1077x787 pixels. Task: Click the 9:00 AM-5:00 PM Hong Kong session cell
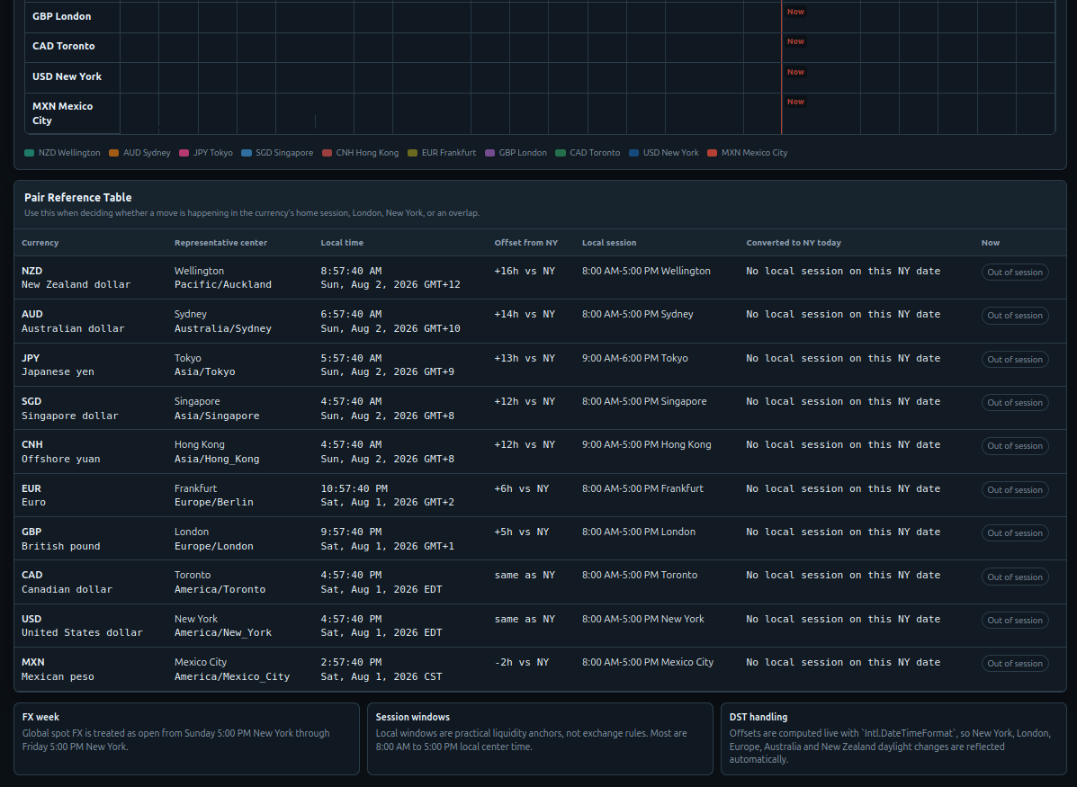[x=646, y=445]
